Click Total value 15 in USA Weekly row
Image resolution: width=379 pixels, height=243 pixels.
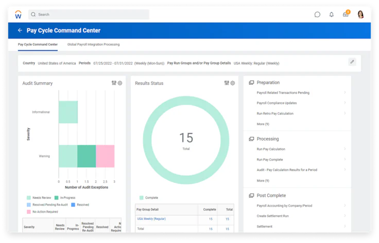pos(227,219)
